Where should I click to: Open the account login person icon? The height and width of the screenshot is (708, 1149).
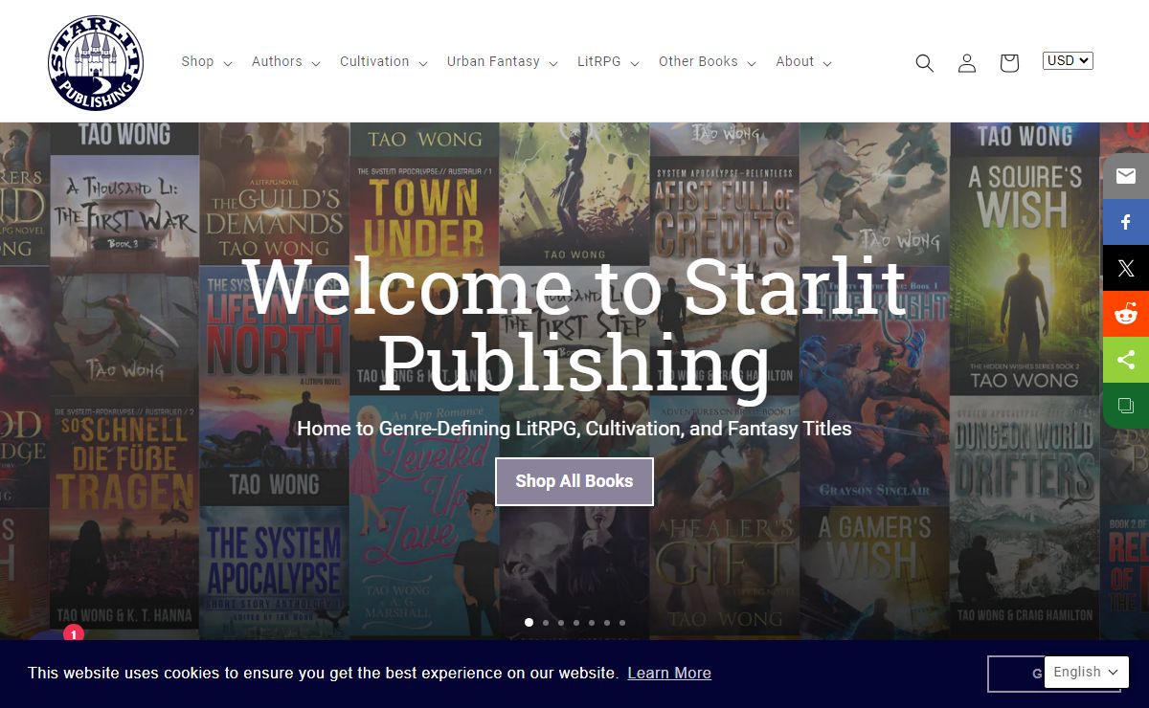coord(967,63)
